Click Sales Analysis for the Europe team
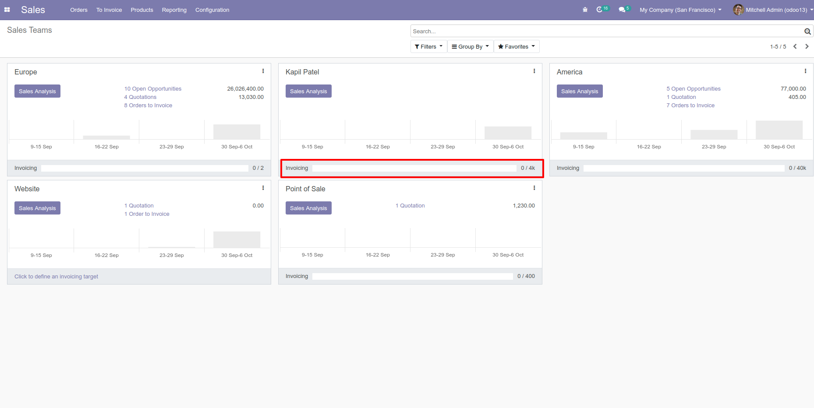This screenshot has width=814, height=408. pyautogui.click(x=37, y=91)
